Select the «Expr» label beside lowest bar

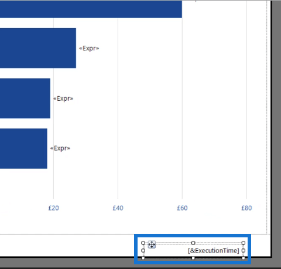point(60,148)
